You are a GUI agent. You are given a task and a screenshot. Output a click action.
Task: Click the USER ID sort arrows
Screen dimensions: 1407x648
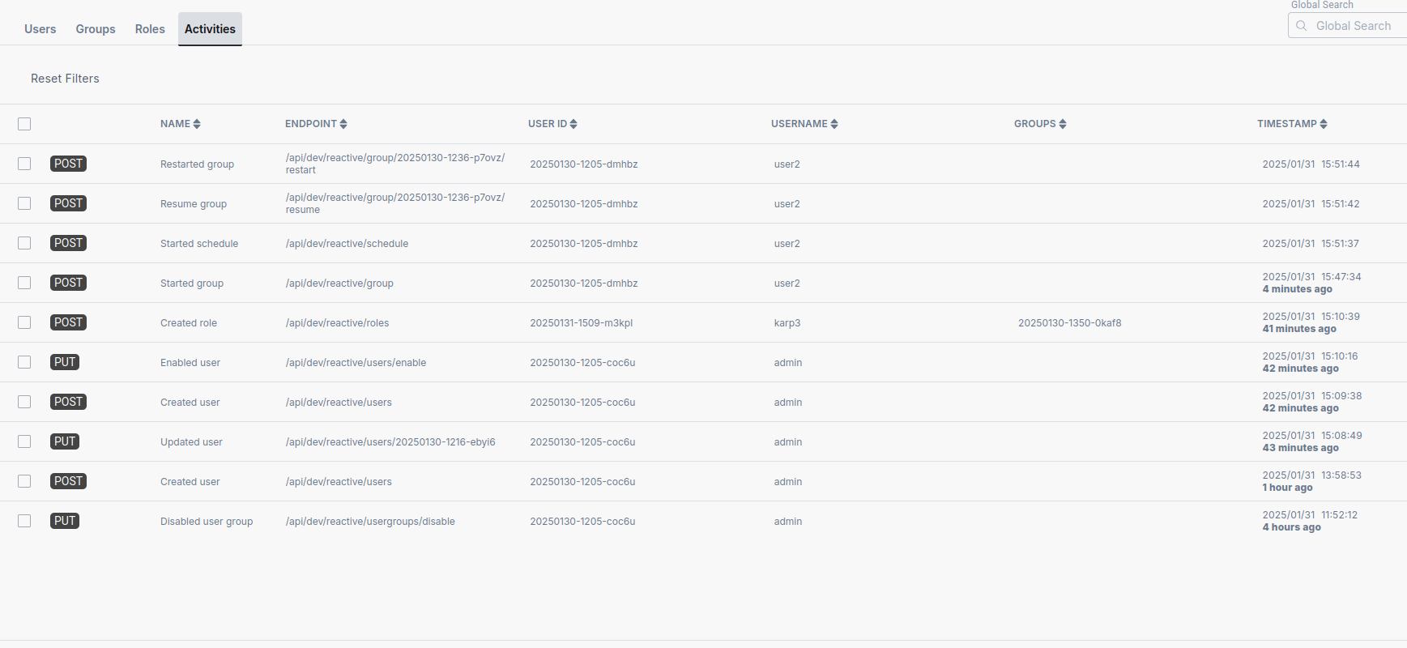[x=573, y=124]
